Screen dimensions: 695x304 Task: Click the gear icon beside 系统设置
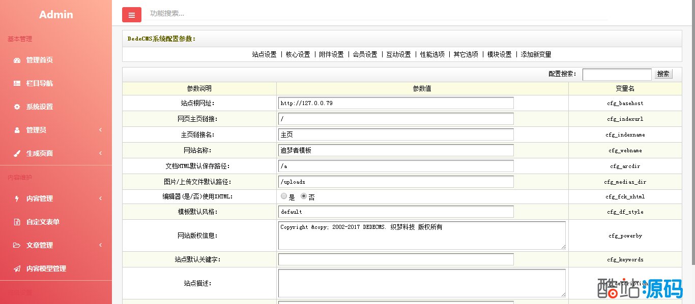point(17,107)
